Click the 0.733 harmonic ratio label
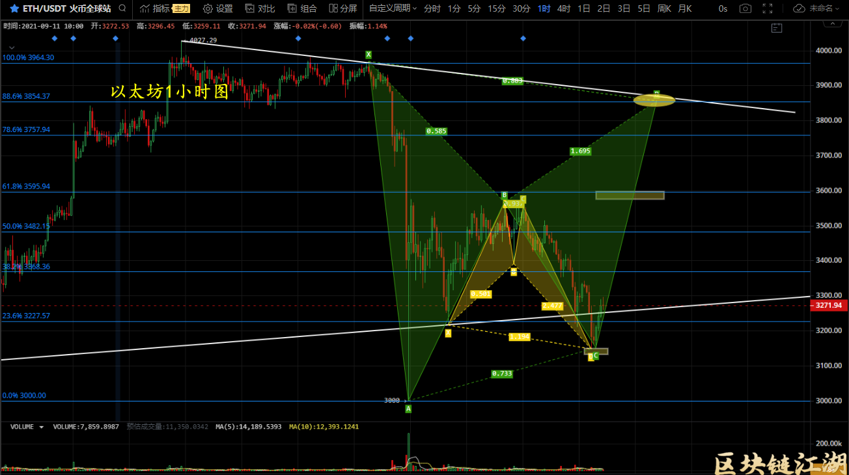849x475 pixels. (x=501, y=373)
